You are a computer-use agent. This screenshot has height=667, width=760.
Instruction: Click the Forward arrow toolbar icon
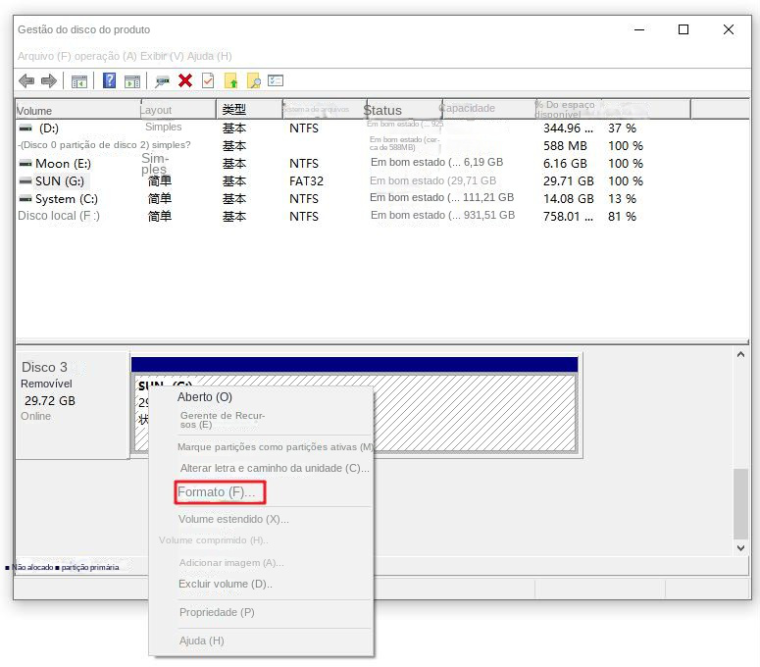(x=49, y=80)
